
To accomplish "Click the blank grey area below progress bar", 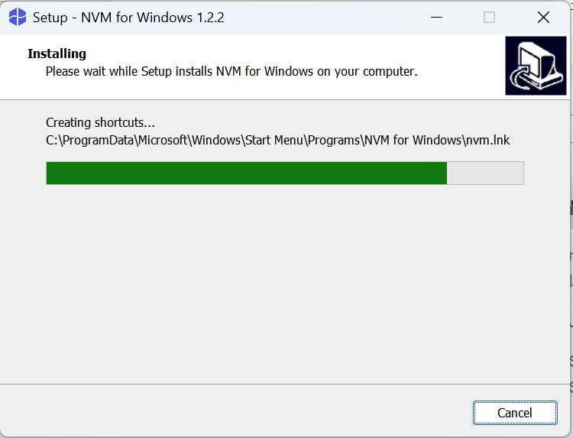I will (284, 283).
